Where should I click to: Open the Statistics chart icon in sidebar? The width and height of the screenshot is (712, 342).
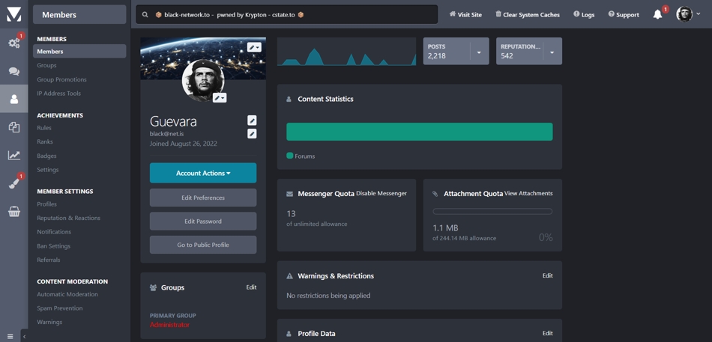(x=13, y=156)
